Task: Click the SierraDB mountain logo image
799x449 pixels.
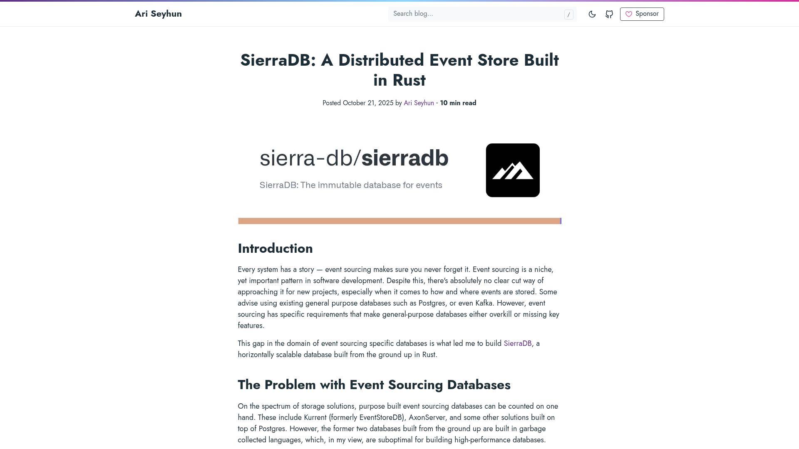Action: [513, 170]
